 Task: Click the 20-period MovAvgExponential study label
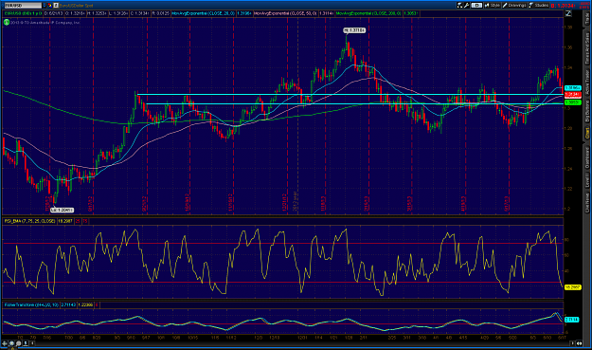[204, 13]
